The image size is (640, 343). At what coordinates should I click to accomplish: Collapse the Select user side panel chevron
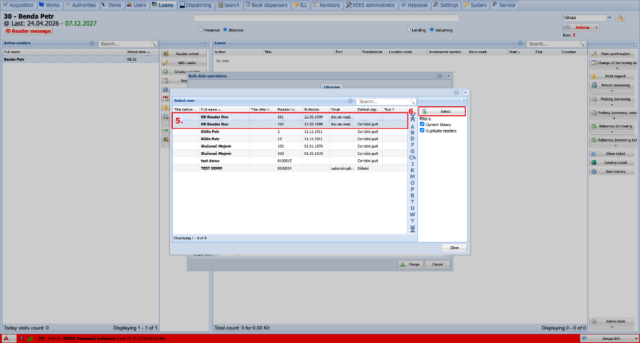point(464,100)
